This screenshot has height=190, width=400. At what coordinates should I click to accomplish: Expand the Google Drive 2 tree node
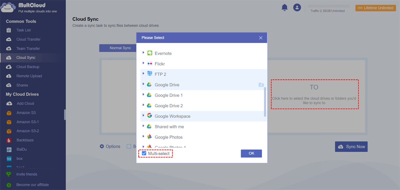[x=143, y=105]
